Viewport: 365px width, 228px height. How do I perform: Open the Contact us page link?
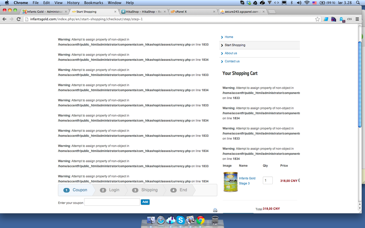coord(232,61)
